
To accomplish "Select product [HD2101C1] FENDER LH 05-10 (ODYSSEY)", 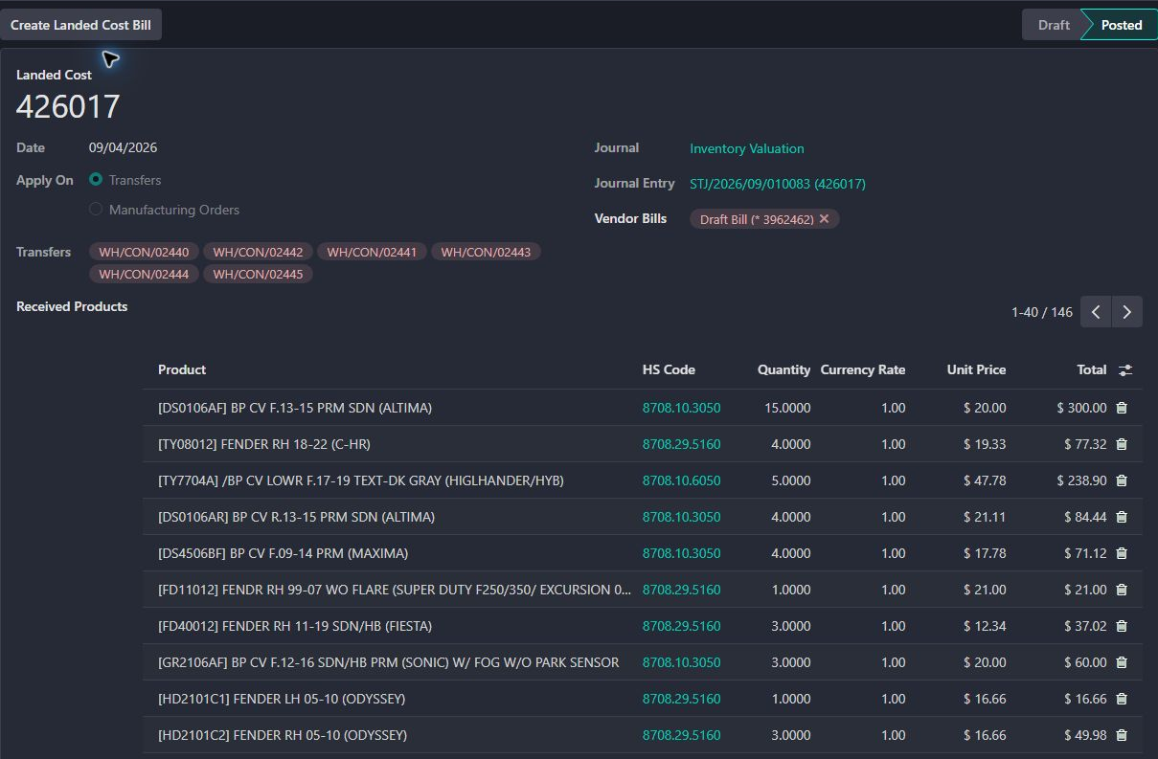I will pos(282,699).
